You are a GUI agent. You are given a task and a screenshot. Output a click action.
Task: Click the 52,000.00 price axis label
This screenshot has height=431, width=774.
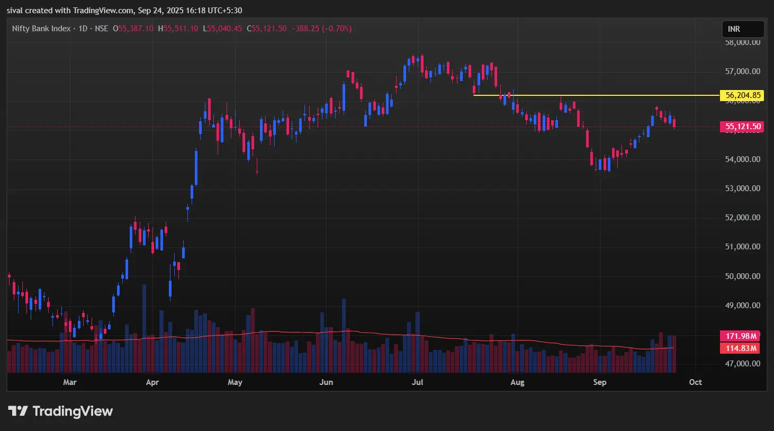point(743,218)
